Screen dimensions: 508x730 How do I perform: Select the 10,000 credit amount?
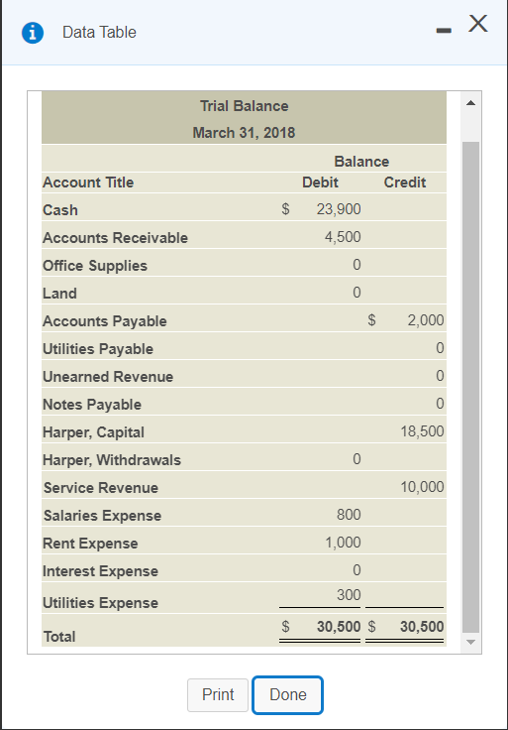(422, 487)
